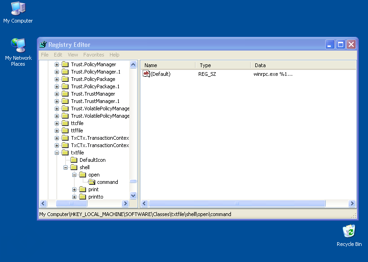368x262 pixels.
Task: Click the (Default) string value icon
Action: pos(146,74)
